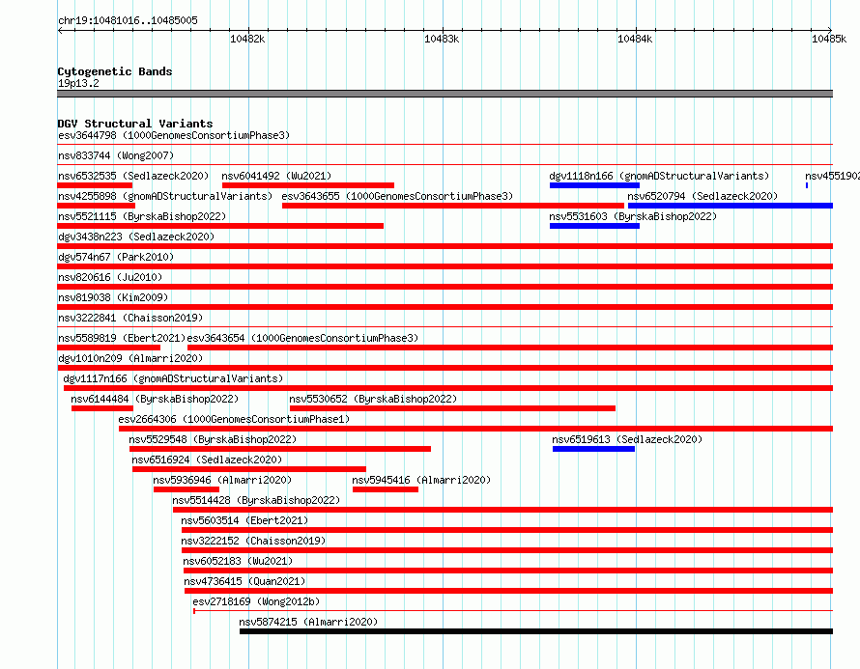This screenshot has height=669, width=860.
Task: Click nsv4736415 (Quan2021) label
Action: (x=244, y=581)
